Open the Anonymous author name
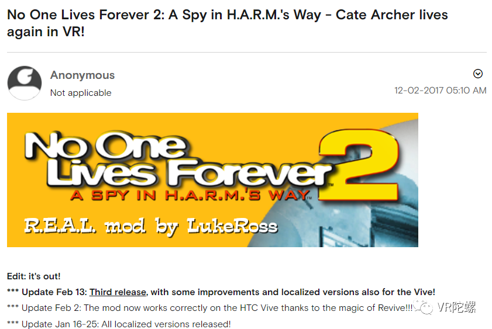Viewport: 492px width, 329px height. click(82, 75)
